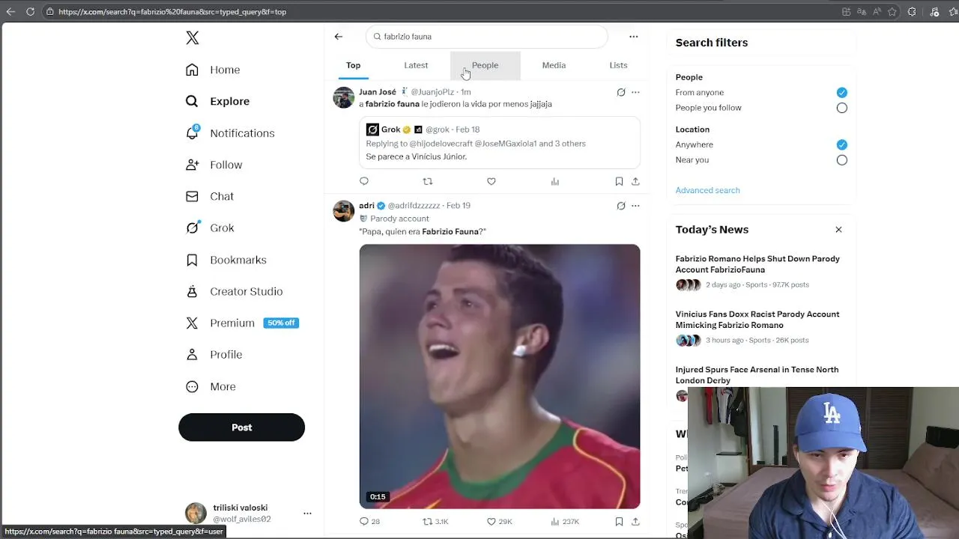Open the Follow section
The height and width of the screenshot is (539, 959).
point(214,165)
